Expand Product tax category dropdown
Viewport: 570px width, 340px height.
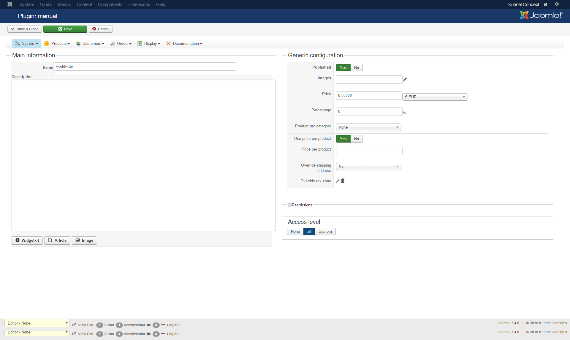tap(368, 127)
